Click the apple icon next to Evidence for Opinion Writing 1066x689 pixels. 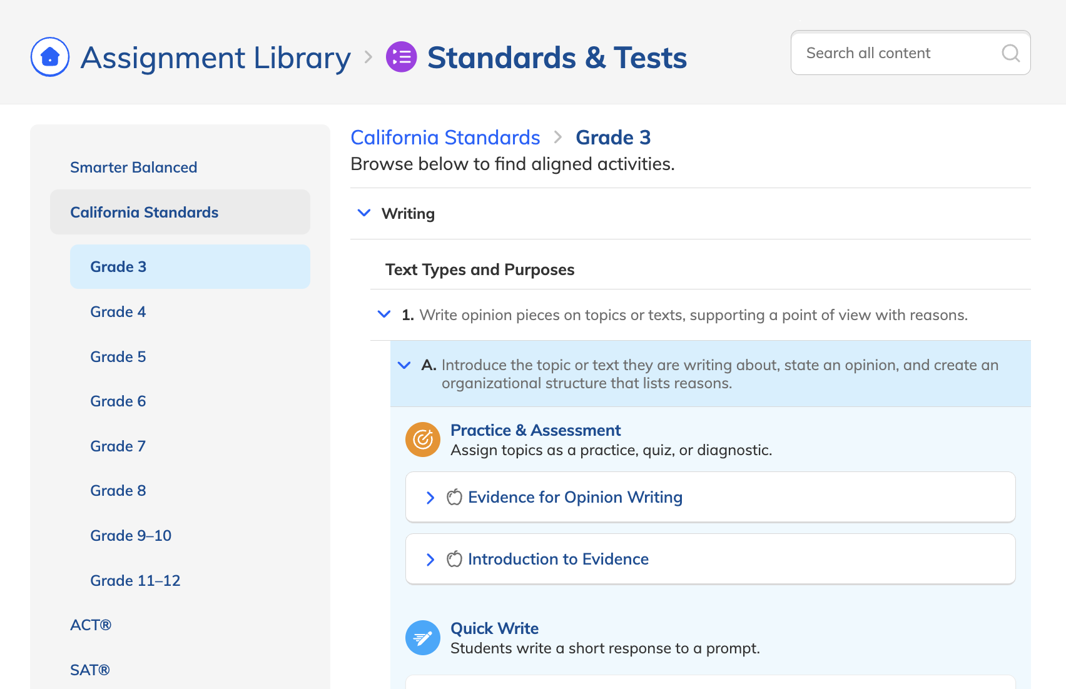(455, 497)
